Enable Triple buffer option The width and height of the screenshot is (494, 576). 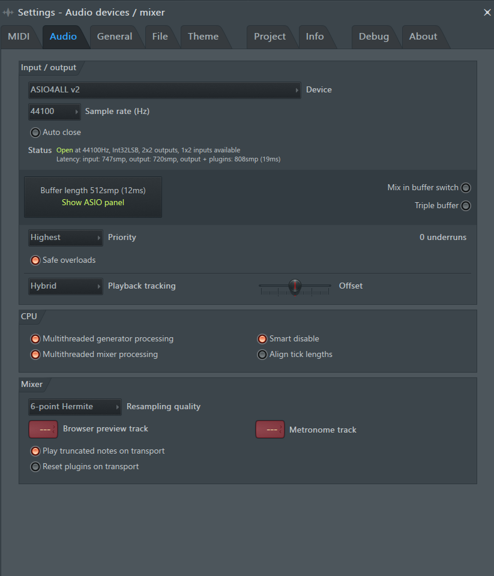point(466,206)
